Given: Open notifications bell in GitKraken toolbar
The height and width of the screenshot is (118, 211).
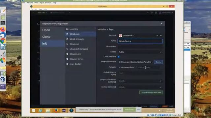Looking at the screenshot, I should coord(152,12).
